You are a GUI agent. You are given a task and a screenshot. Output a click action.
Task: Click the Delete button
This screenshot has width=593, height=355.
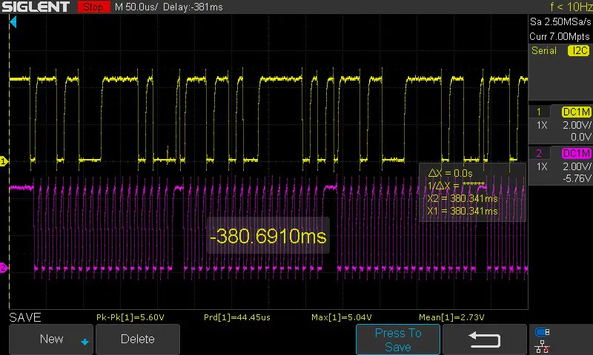pos(138,339)
